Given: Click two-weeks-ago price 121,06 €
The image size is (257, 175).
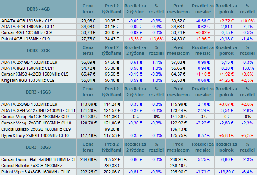Looking at the screenshot, I should [x=112, y=123].
